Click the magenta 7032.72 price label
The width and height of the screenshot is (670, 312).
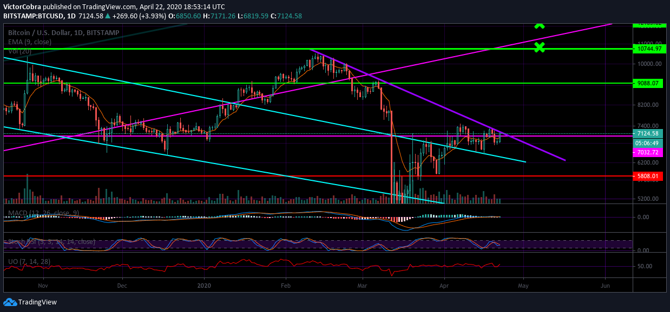click(x=648, y=153)
